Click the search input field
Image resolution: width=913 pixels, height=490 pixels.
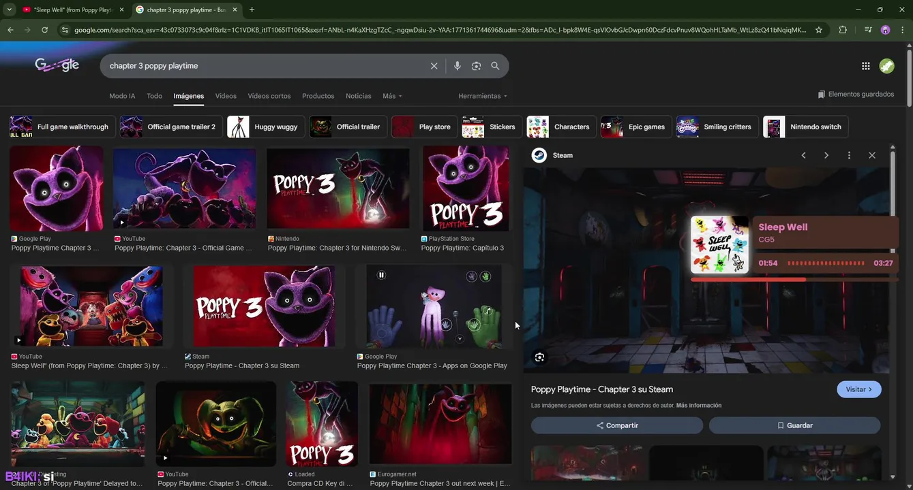coord(266,66)
